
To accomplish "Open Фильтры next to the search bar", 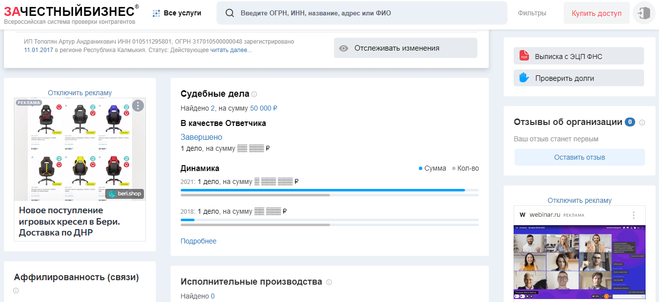I will pyautogui.click(x=531, y=13).
